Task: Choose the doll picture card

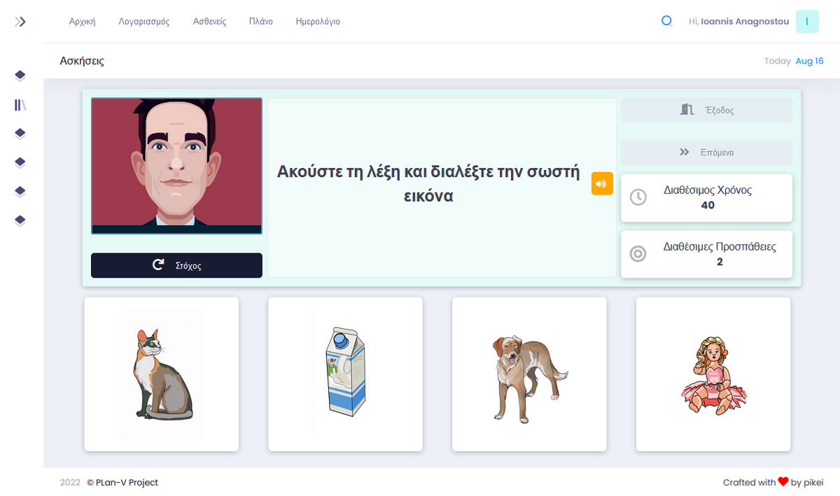Action: [713, 374]
